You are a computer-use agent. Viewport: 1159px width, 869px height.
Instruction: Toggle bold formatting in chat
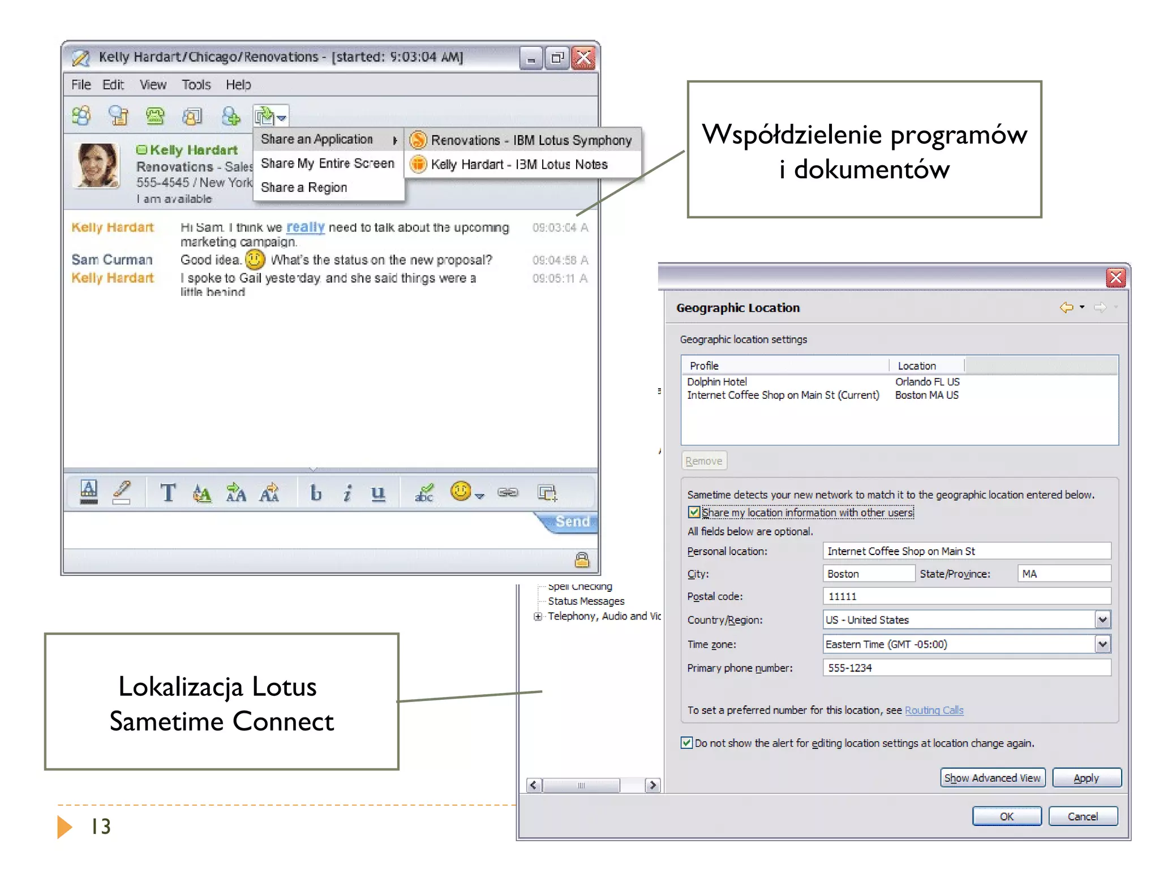(x=316, y=493)
